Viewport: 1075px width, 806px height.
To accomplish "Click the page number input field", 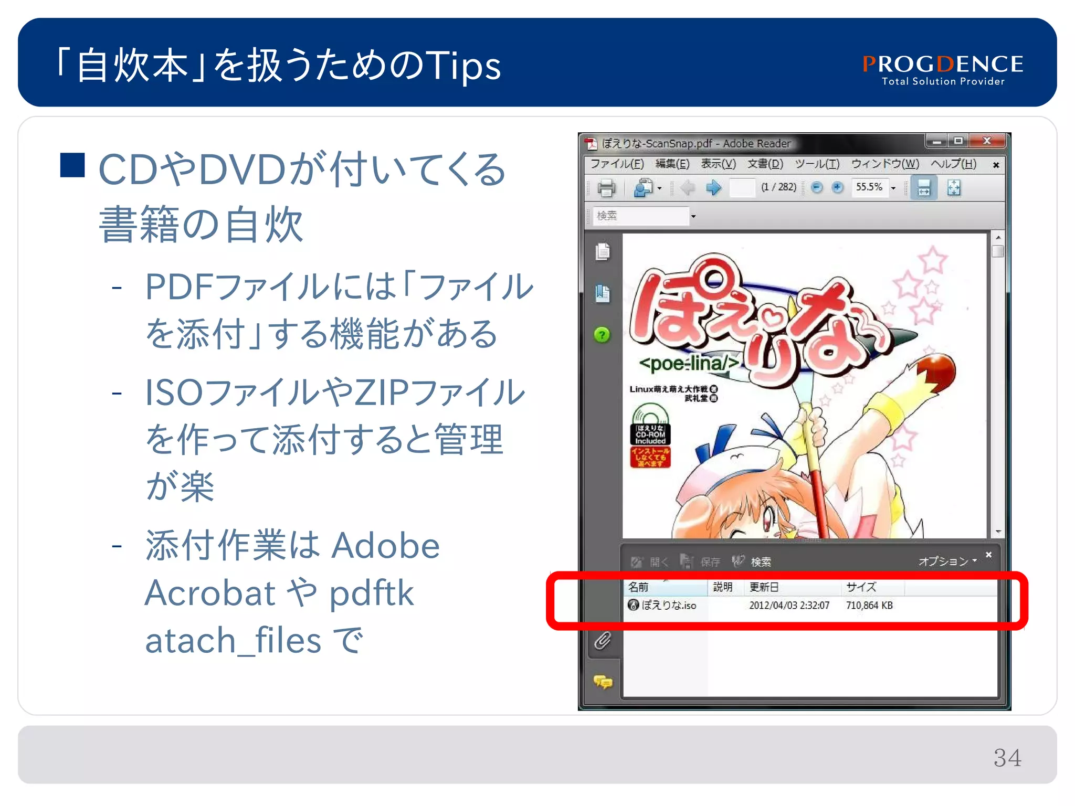I will coord(742,187).
